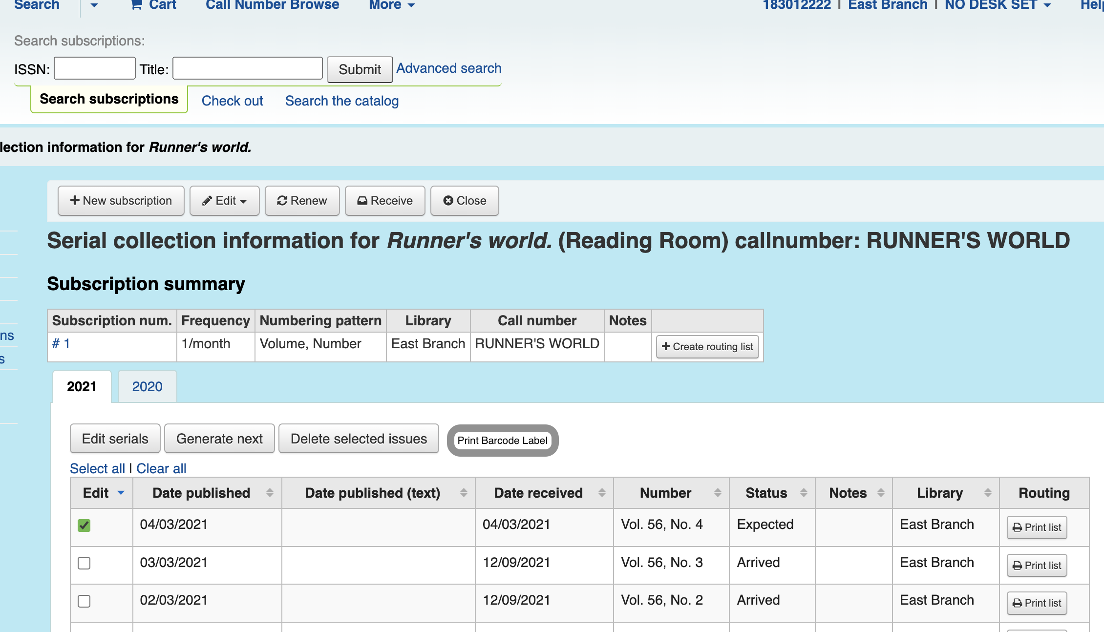The image size is (1104, 632).
Task: Click the ISSN input field
Action: 94,68
